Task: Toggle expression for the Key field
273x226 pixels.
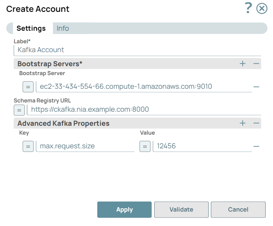Action: 28,146
